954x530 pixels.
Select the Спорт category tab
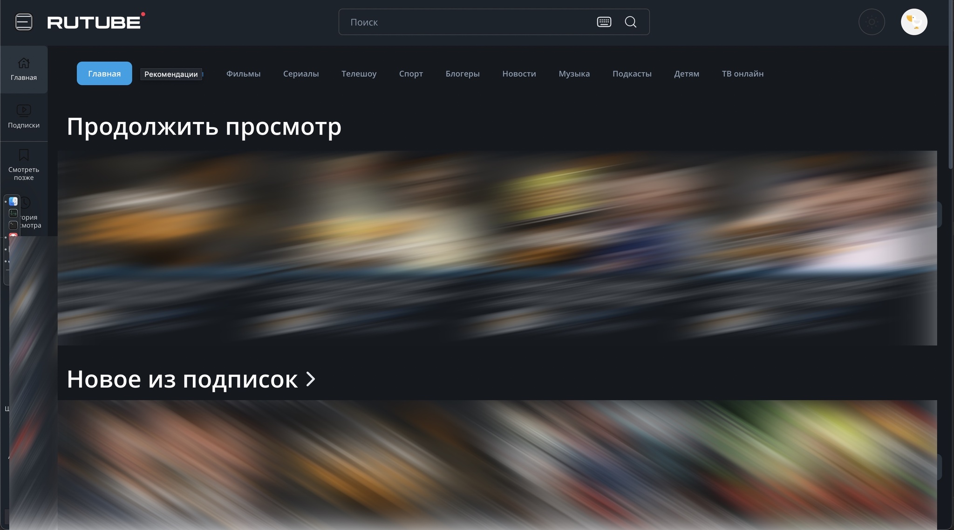click(x=411, y=74)
